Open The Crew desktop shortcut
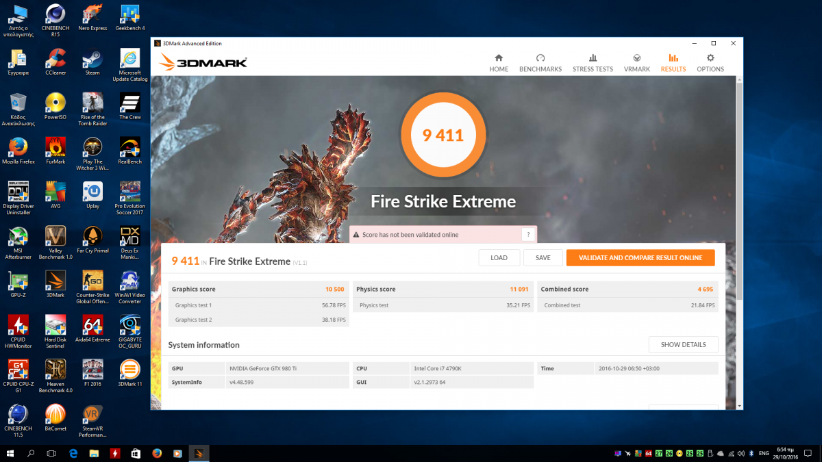 (130, 107)
